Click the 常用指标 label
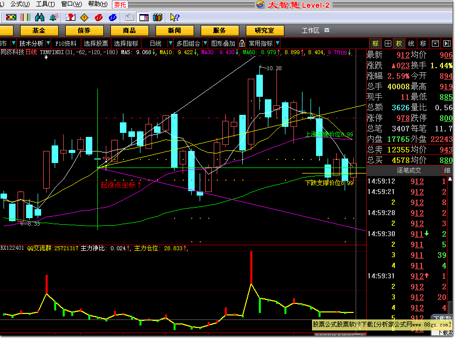 click(x=260, y=44)
